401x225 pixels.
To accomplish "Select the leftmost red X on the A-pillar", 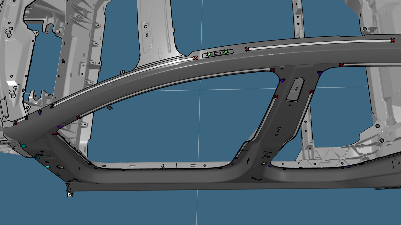I will point(16,122).
